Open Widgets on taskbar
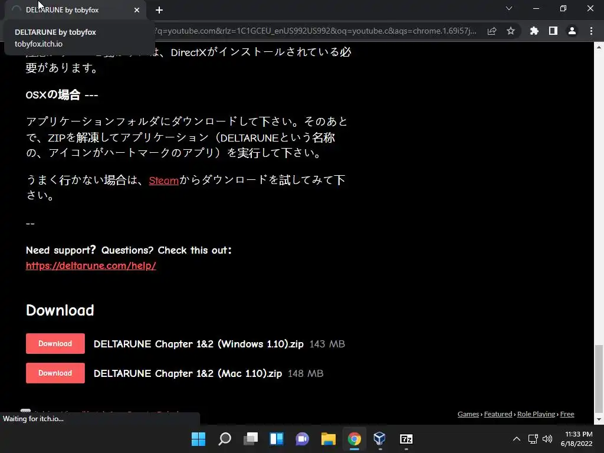Viewport: 604px width, 453px height. pos(277,439)
